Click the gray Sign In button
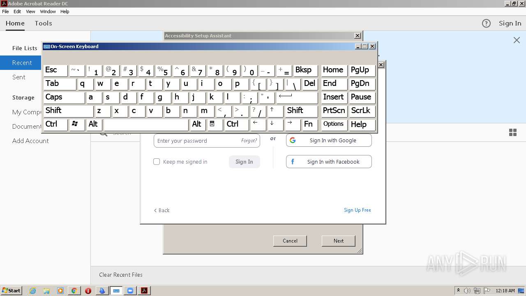This screenshot has height=296, width=526. [244, 162]
